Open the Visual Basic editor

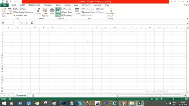[x=4, y=12]
